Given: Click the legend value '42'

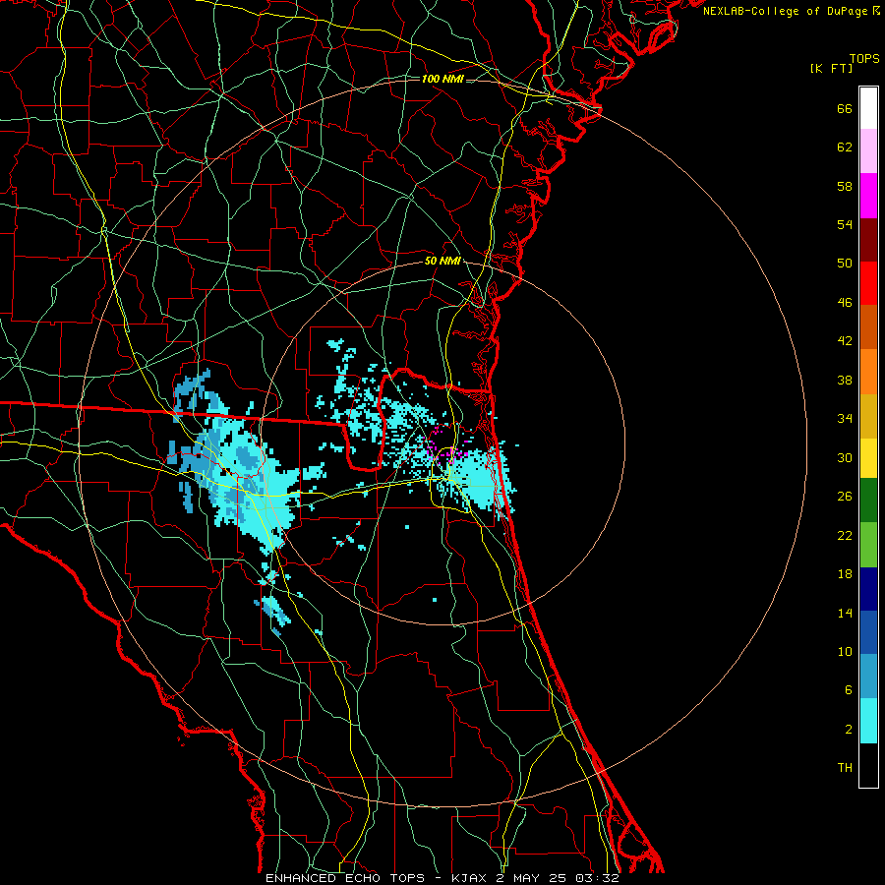Looking at the screenshot, I should tap(845, 341).
